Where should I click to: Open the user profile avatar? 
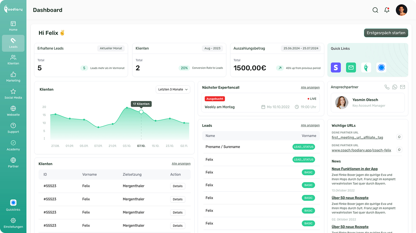pyautogui.click(x=401, y=10)
